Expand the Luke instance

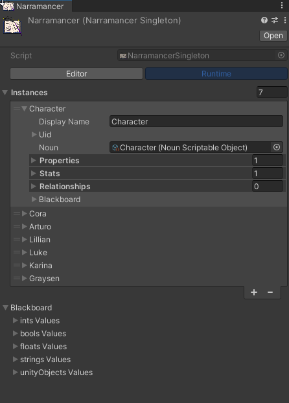[25, 252]
